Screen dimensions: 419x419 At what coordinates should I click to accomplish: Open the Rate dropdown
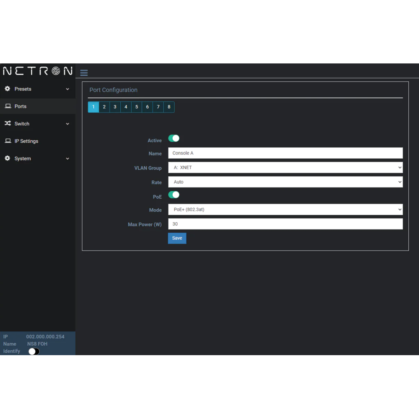pyautogui.click(x=285, y=182)
